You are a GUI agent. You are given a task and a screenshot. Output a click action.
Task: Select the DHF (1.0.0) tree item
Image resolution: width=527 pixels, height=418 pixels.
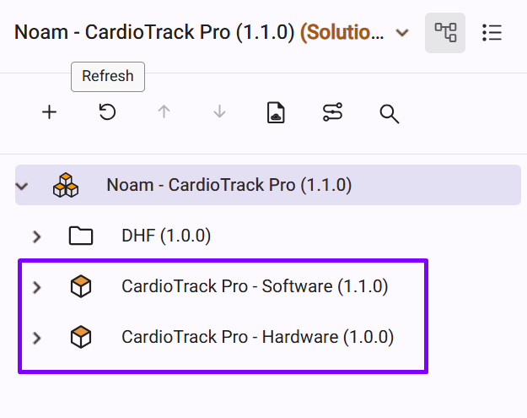click(x=166, y=236)
